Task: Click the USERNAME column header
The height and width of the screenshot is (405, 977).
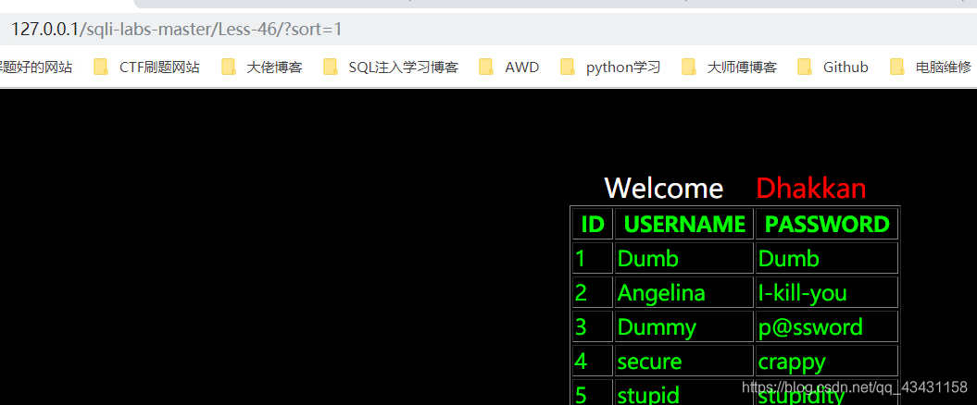Action: point(684,224)
